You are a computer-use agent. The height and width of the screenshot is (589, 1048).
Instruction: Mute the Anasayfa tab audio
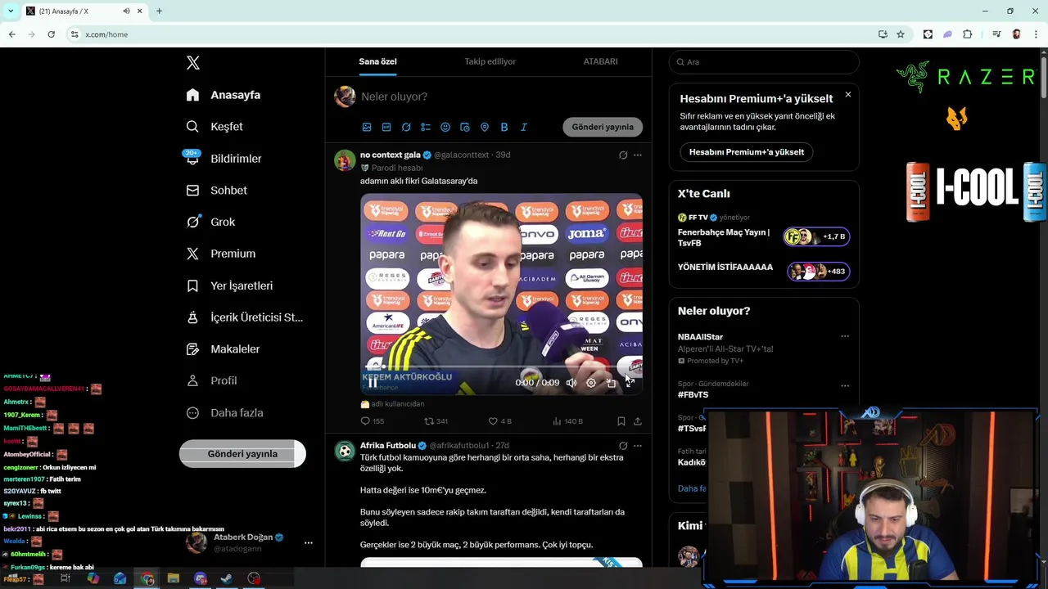[126, 11]
